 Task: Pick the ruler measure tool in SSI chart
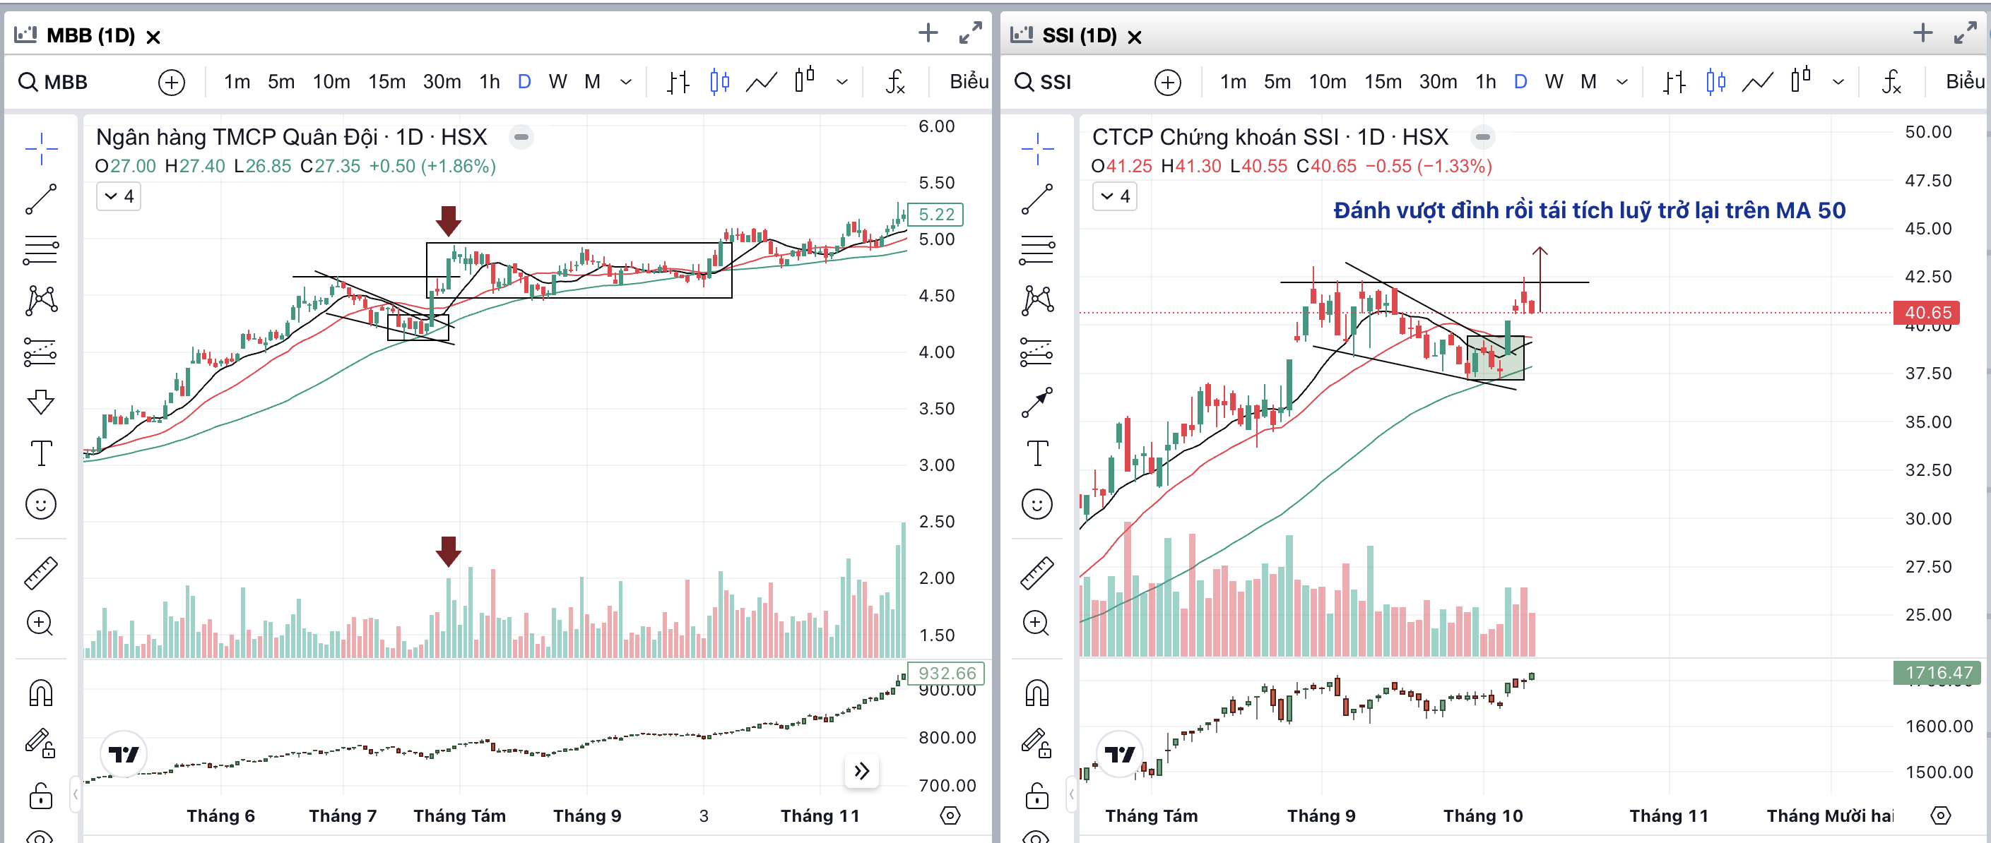tap(1036, 573)
